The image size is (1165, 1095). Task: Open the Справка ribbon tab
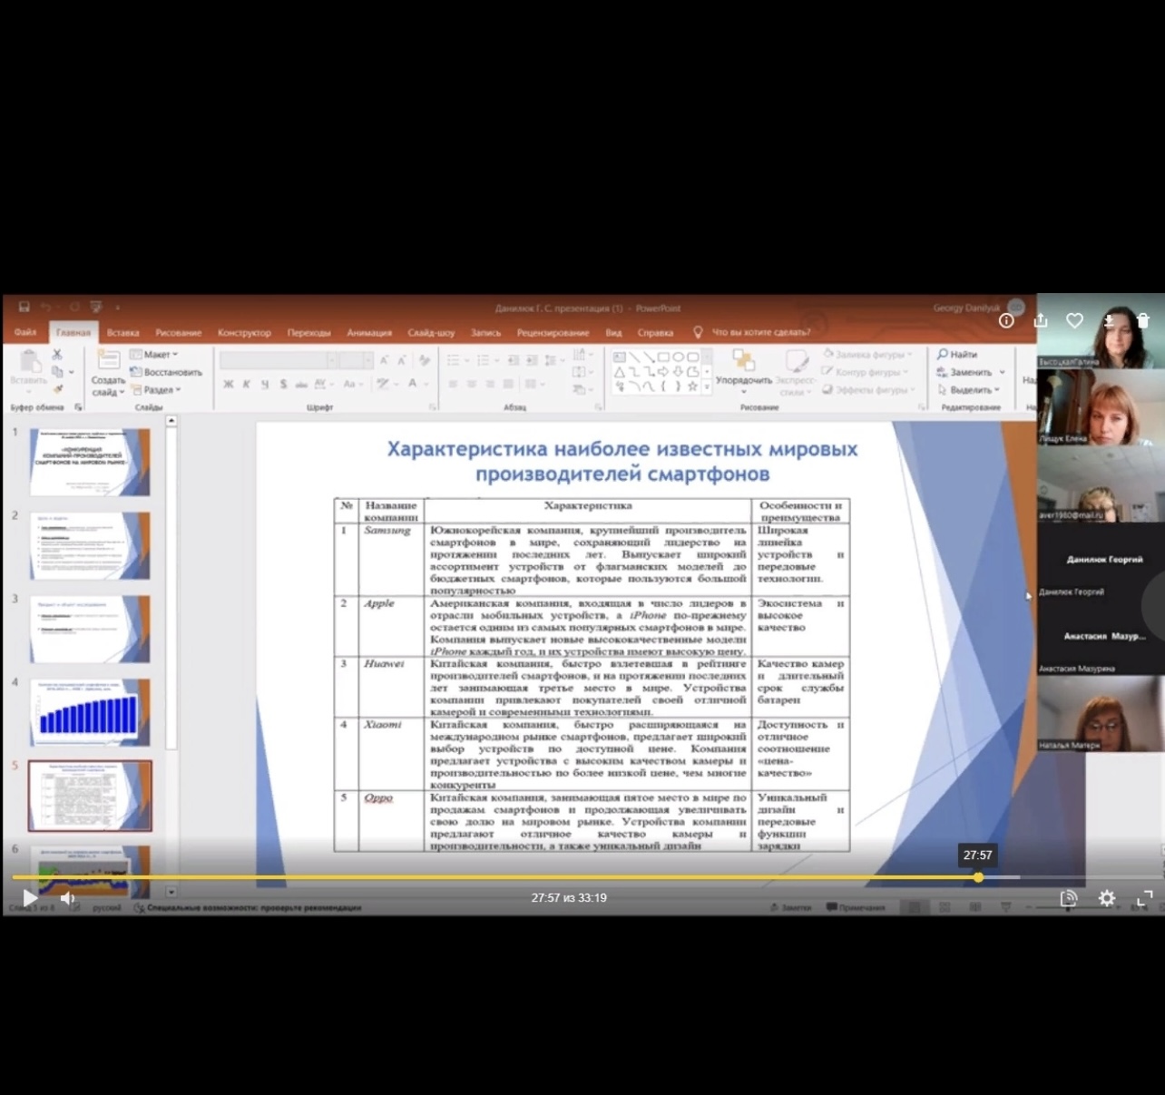click(x=655, y=333)
